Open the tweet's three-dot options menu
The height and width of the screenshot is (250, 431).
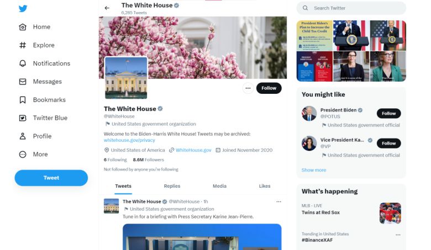pos(278,201)
